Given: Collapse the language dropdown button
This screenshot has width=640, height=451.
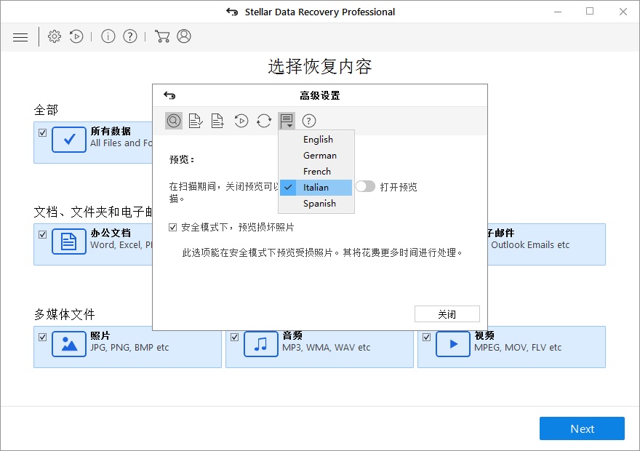Looking at the screenshot, I should tap(287, 121).
